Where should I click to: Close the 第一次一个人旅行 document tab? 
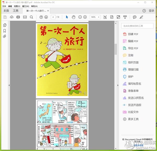click(x=48, y=11)
